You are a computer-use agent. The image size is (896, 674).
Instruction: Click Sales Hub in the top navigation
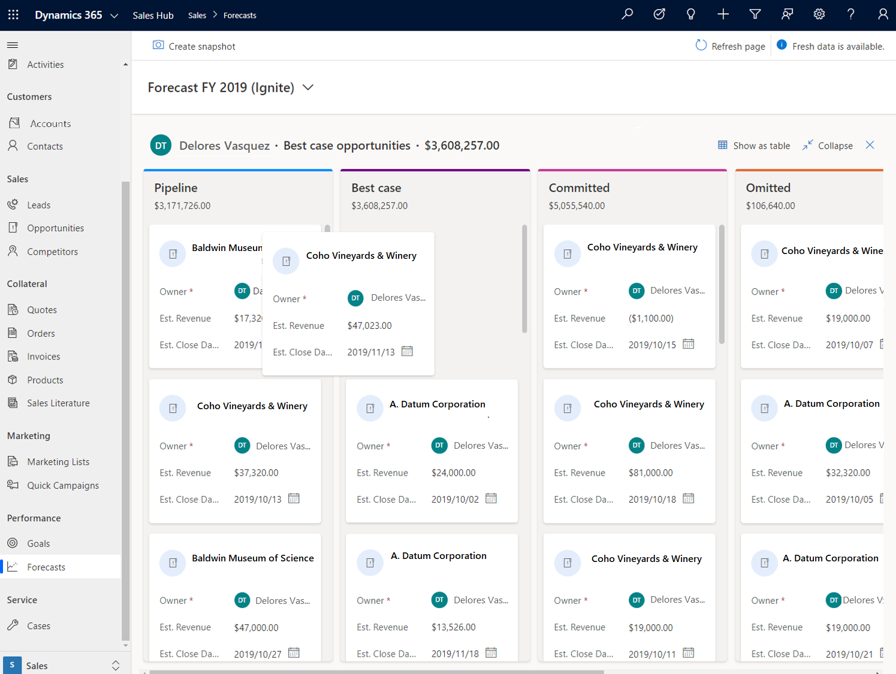pos(153,15)
